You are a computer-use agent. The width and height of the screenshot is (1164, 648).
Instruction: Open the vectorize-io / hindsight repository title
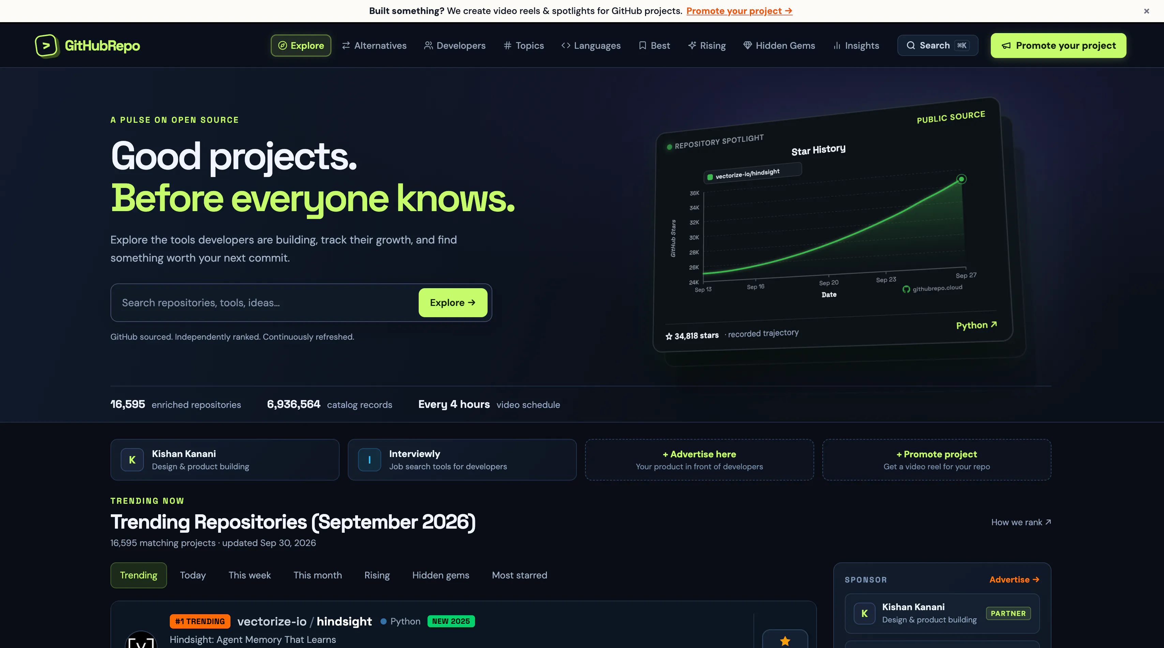click(304, 621)
